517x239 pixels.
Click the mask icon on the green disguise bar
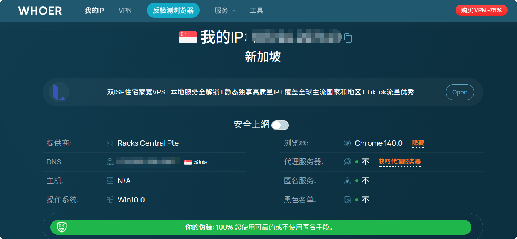[x=62, y=227]
